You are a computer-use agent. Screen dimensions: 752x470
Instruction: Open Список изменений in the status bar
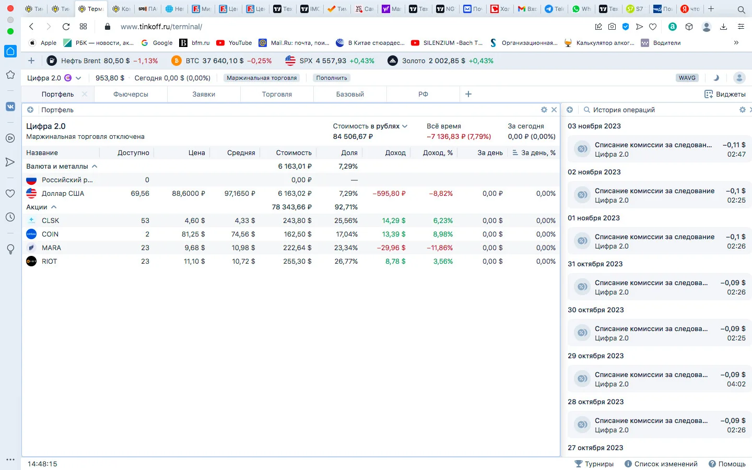661,464
